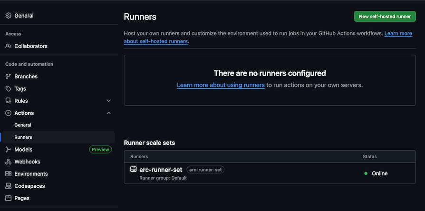Screen dimensions: 425x211
Task: Click the Tags tag icon
Action: [9, 88]
